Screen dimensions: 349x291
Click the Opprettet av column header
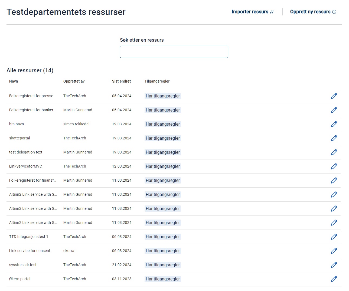[74, 81]
